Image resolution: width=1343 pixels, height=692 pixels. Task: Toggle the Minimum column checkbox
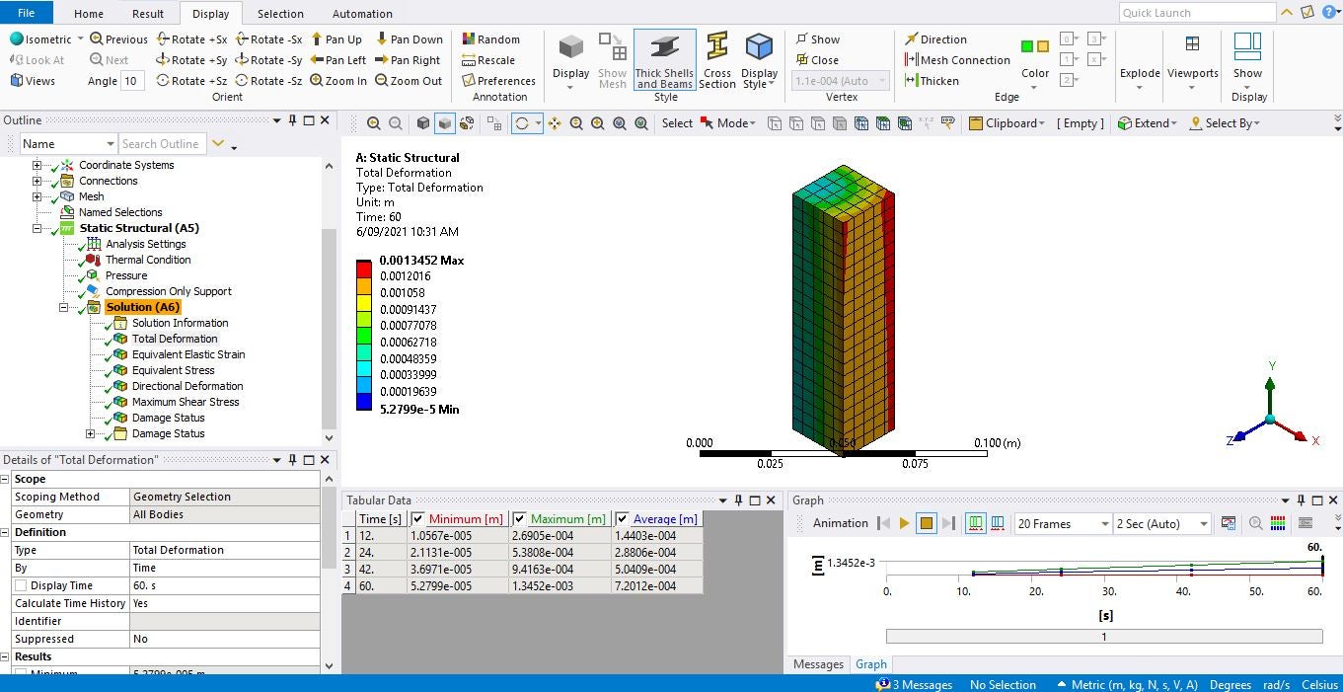click(418, 519)
